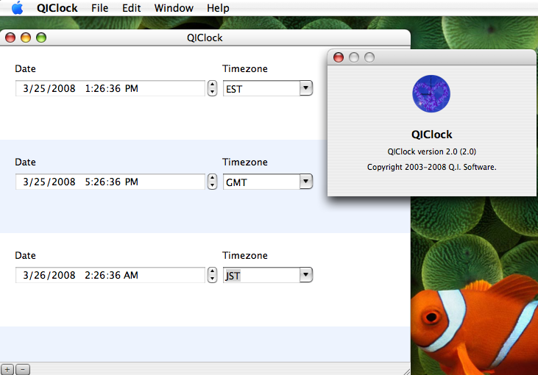Click the stepper next to EST date
Screen dimensions: 538x375
click(213, 88)
